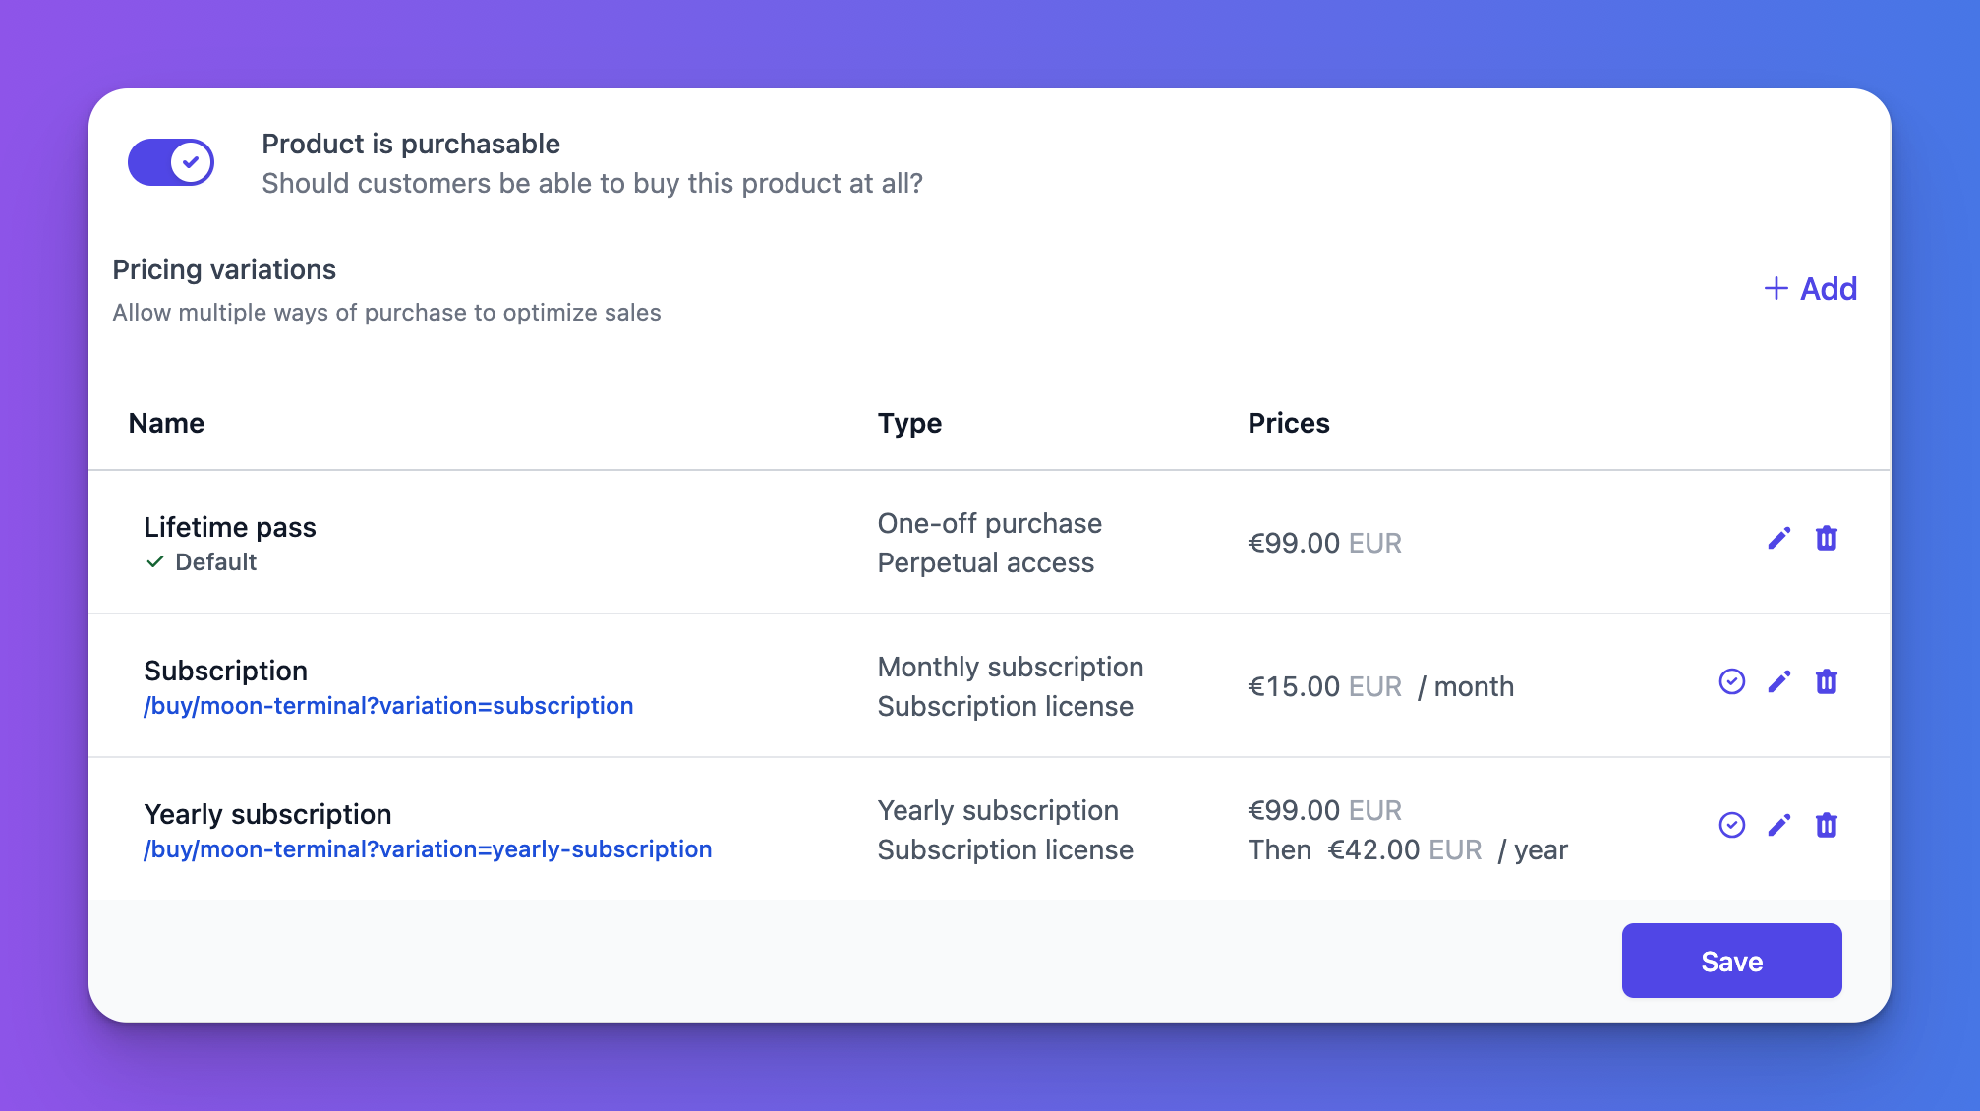Set Yearly subscription as default
The height and width of the screenshot is (1111, 1980).
(1731, 825)
